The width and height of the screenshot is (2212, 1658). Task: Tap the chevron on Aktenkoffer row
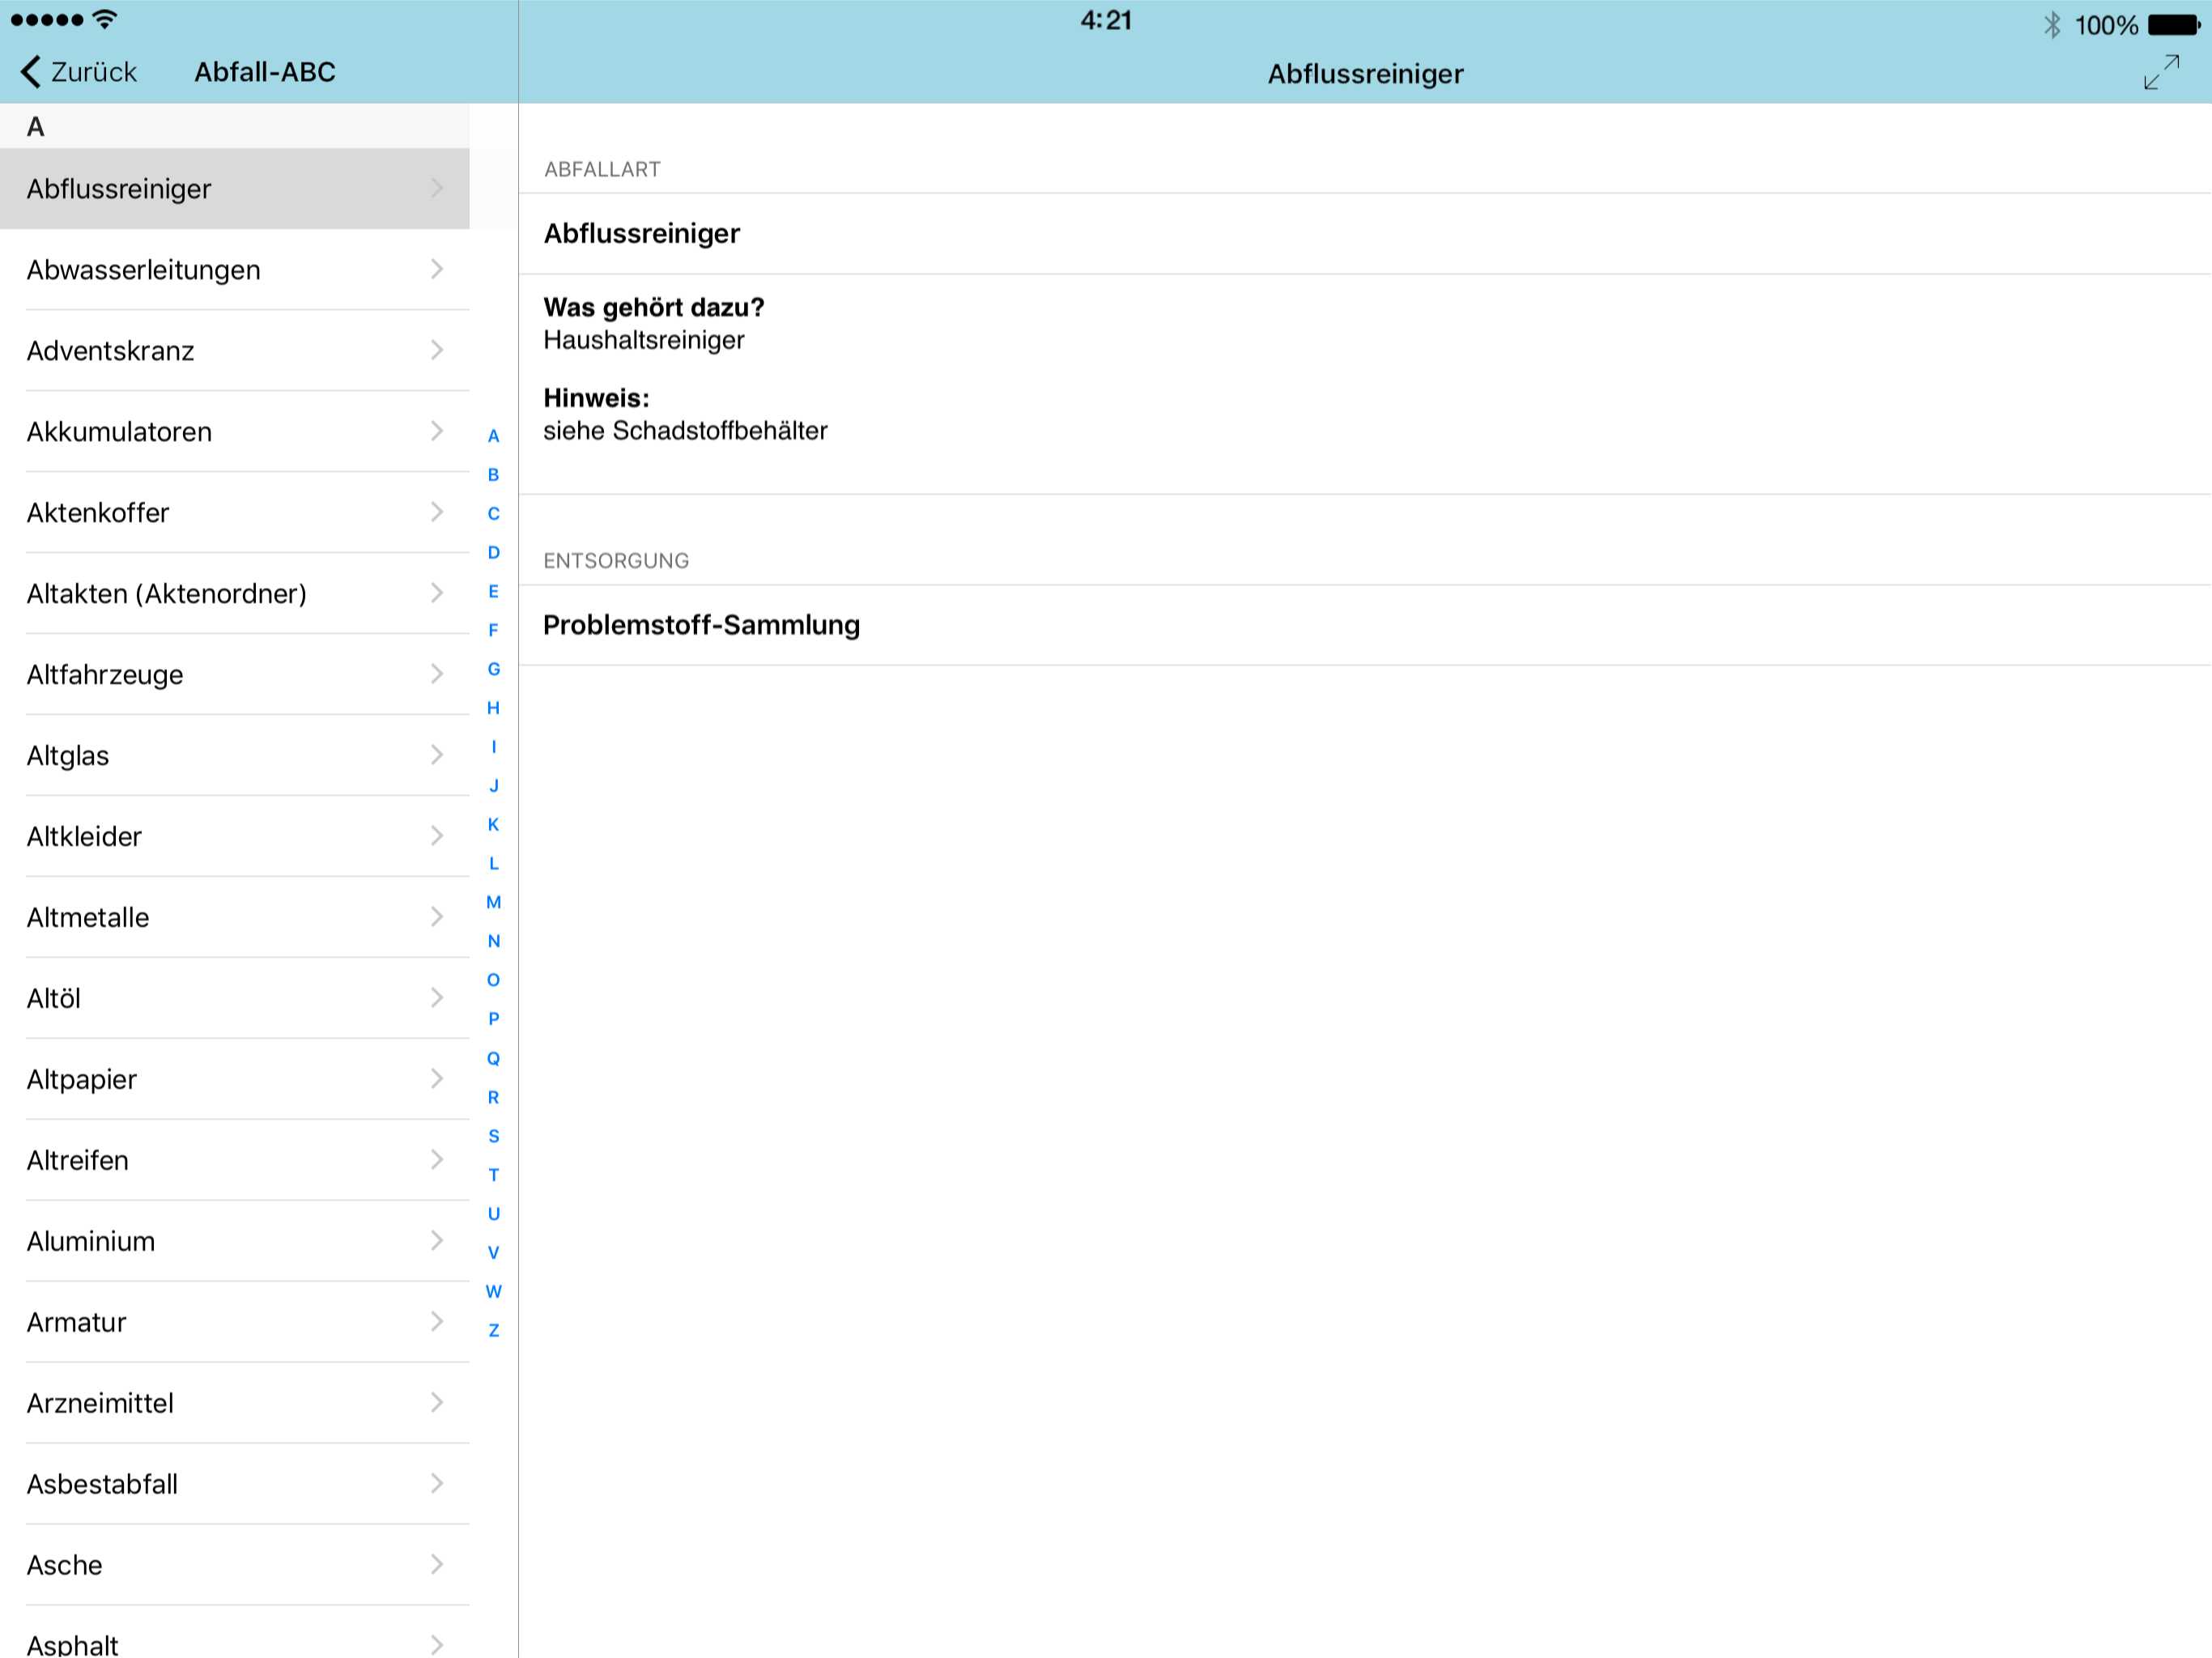click(x=437, y=512)
